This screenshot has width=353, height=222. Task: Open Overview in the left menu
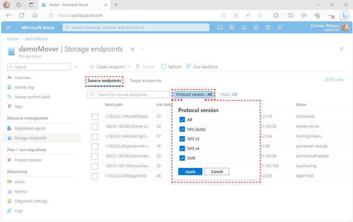[x=22, y=78]
